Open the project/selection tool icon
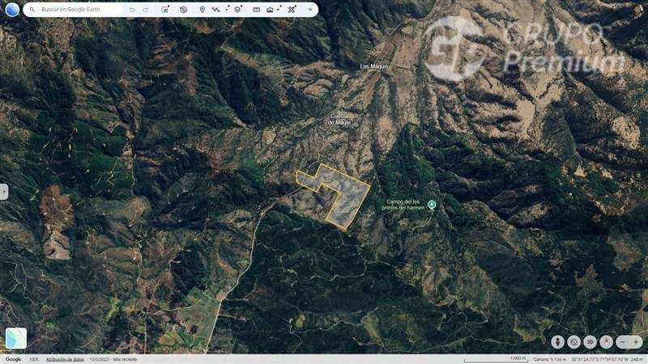Viewport: 648px width, 364px height. [x=165, y=10]
